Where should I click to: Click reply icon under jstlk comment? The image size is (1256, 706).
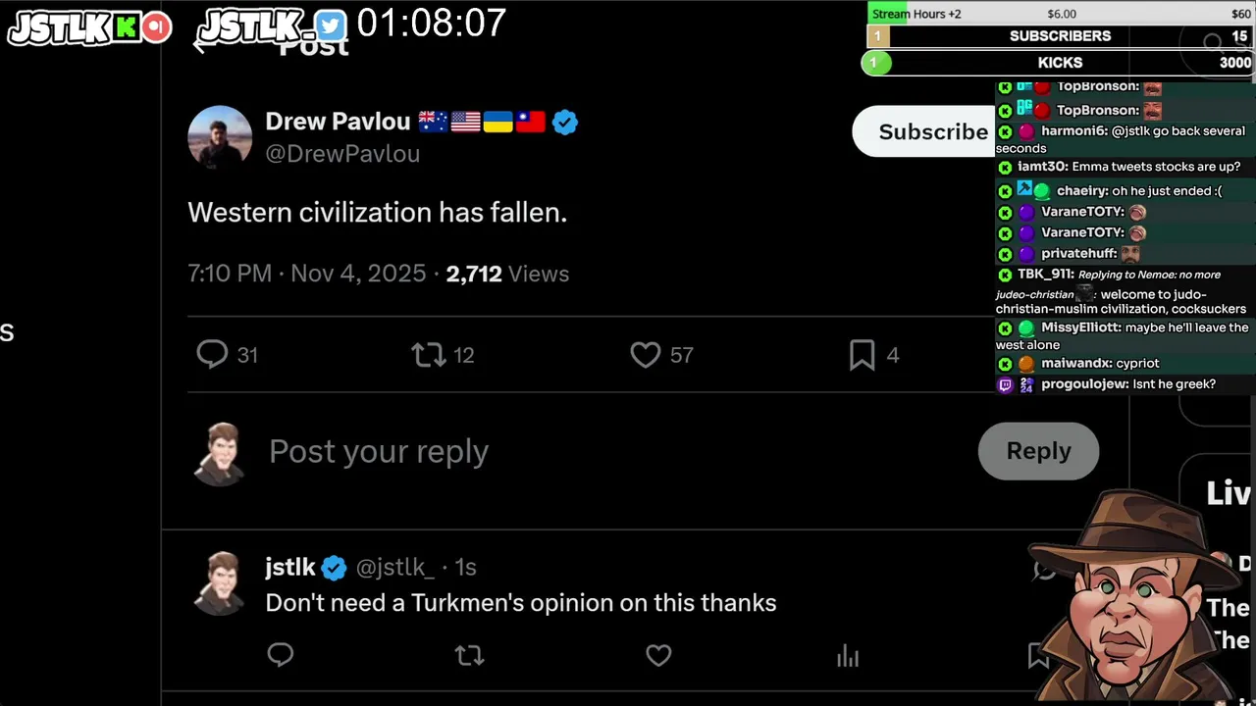pyautogui.click(x=281, y=654)
